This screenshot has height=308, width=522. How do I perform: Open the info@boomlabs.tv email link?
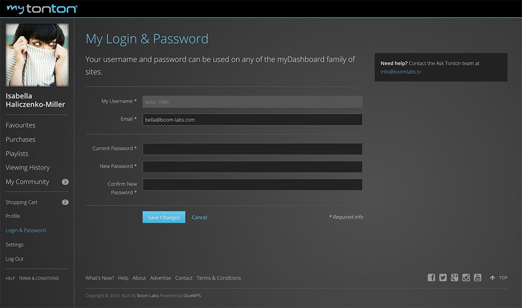(x=401, y=72)
